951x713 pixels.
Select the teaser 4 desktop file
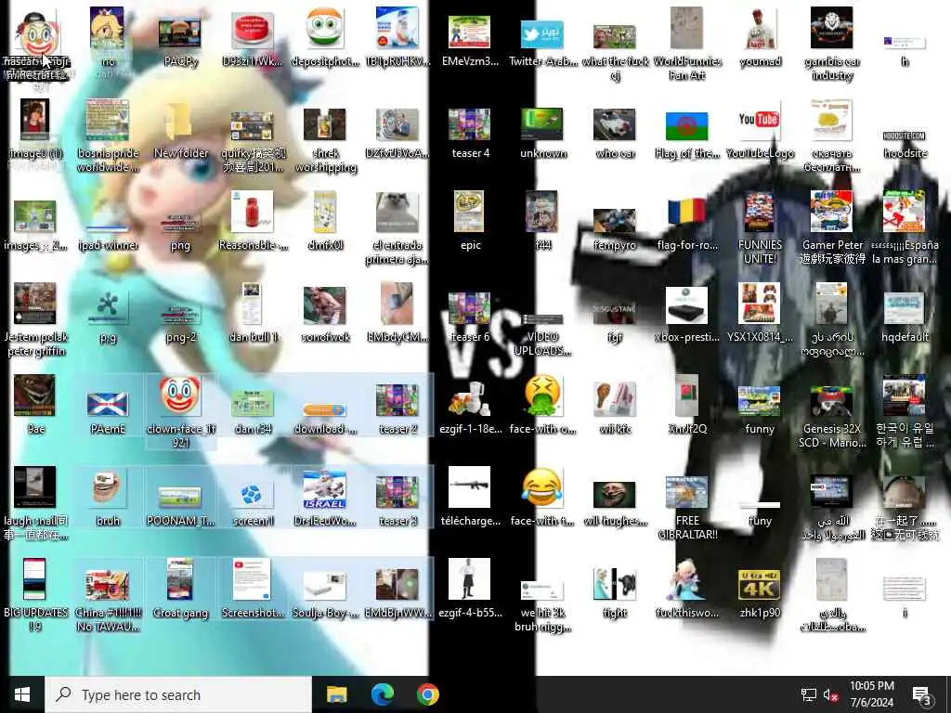469,132
